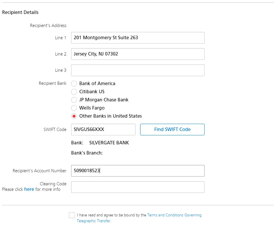Click the JP Morgan Chase Bank label
Viewport: 278px width, 228px height.
pyautogui.click(x=104, y=100)
